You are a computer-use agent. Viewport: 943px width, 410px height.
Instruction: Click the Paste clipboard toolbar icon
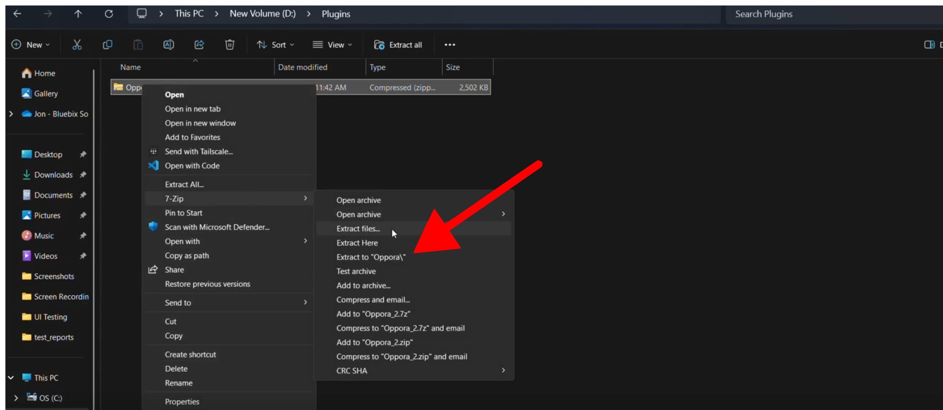click(138, 45)
